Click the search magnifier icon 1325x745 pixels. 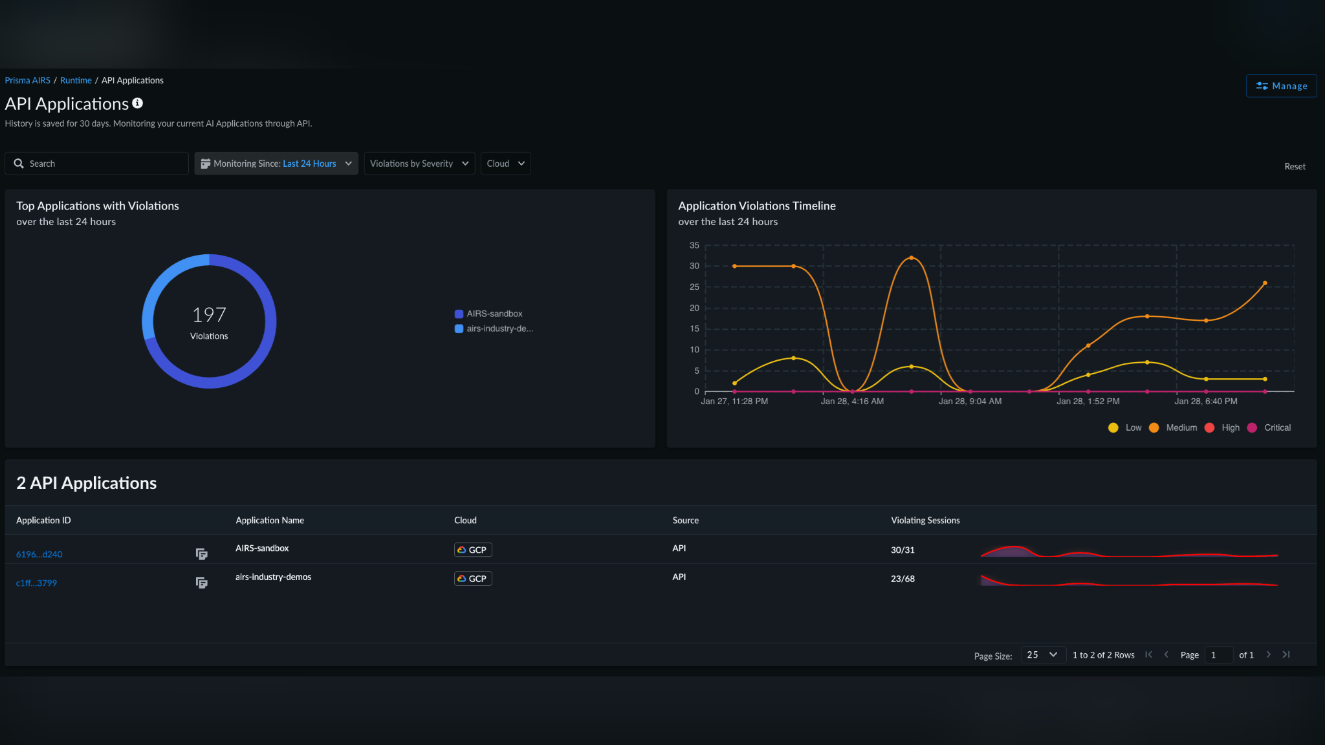click(19, 164)
